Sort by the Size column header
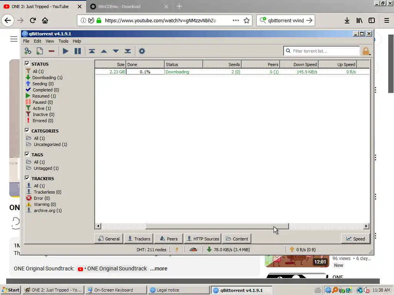Image resolution: width=394 pixels, height=295 pixels. (x=110, y=65)
